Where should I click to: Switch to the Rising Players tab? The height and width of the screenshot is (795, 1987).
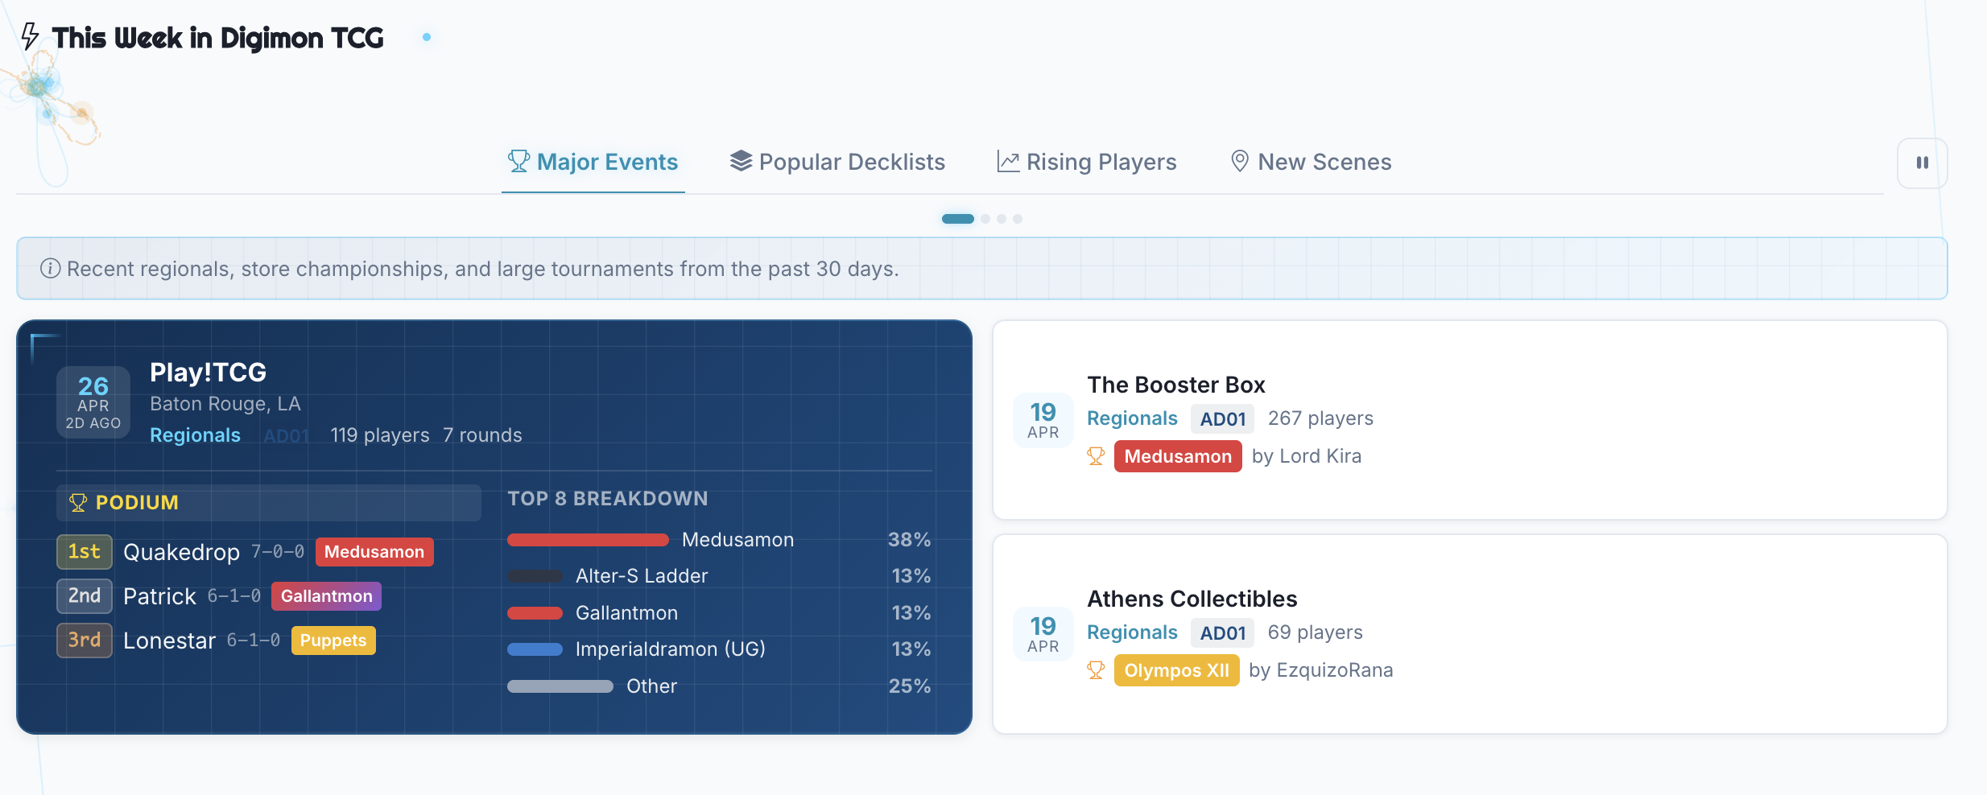pos(1087,163)
